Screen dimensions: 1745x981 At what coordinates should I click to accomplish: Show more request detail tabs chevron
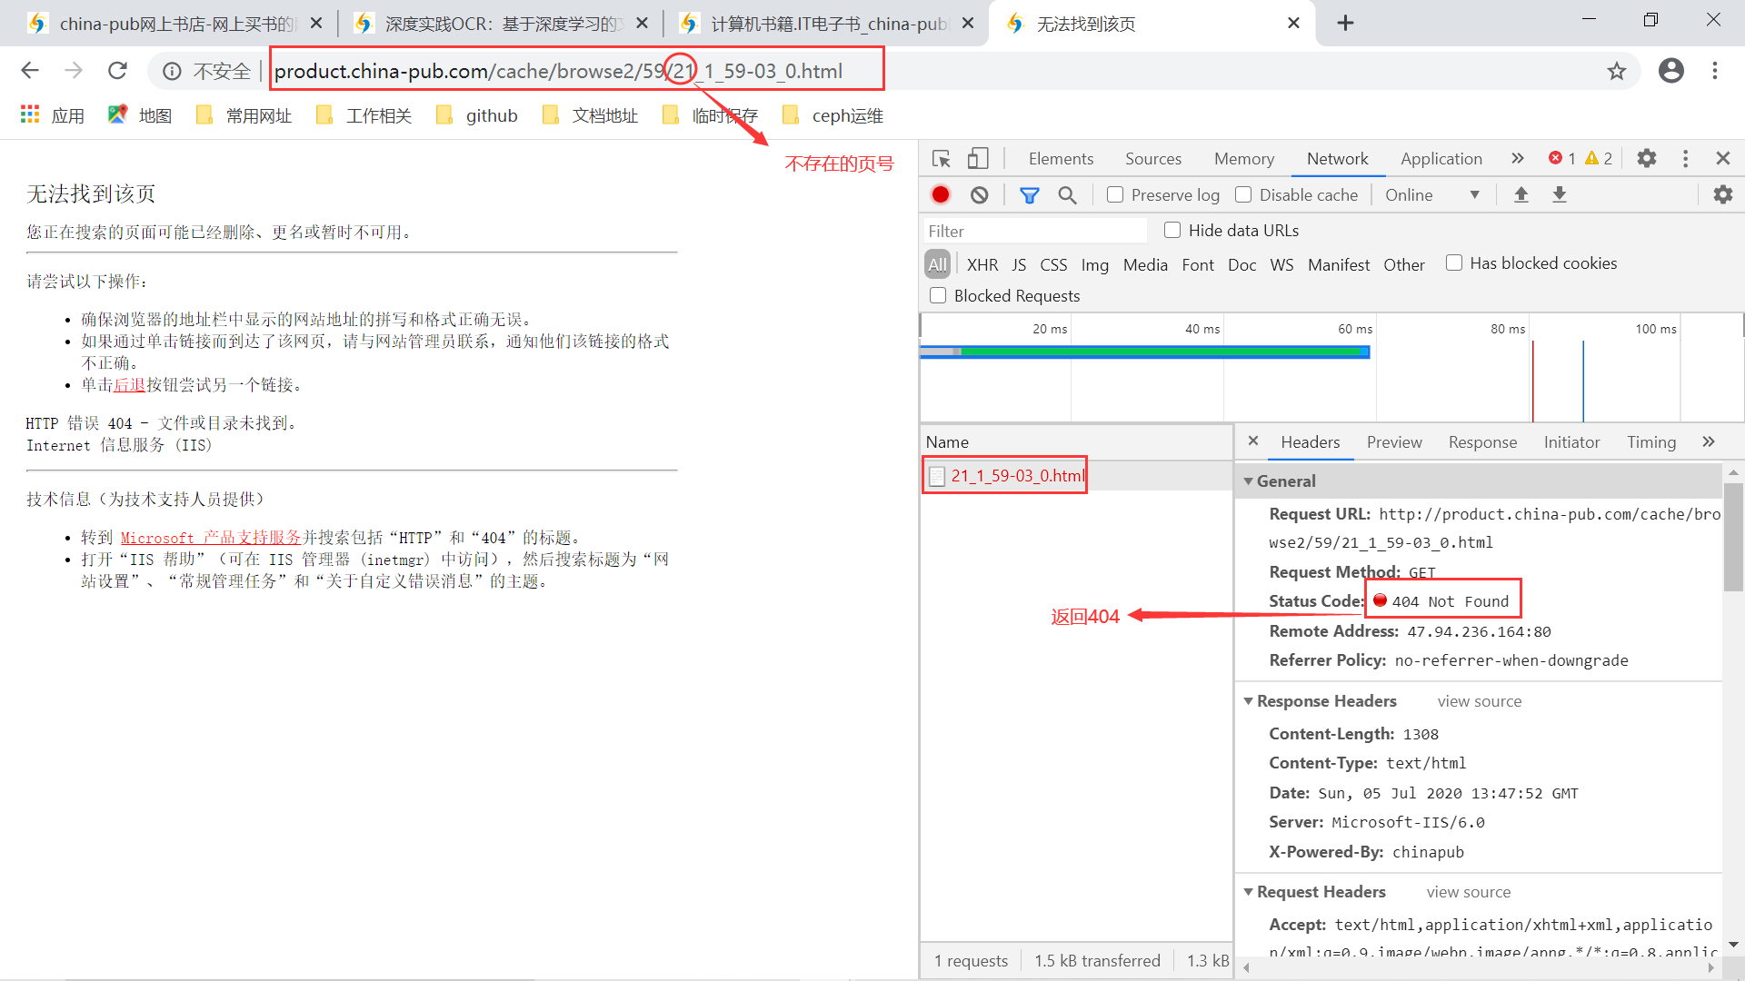pyautogui.click(x=1708, y=441)
